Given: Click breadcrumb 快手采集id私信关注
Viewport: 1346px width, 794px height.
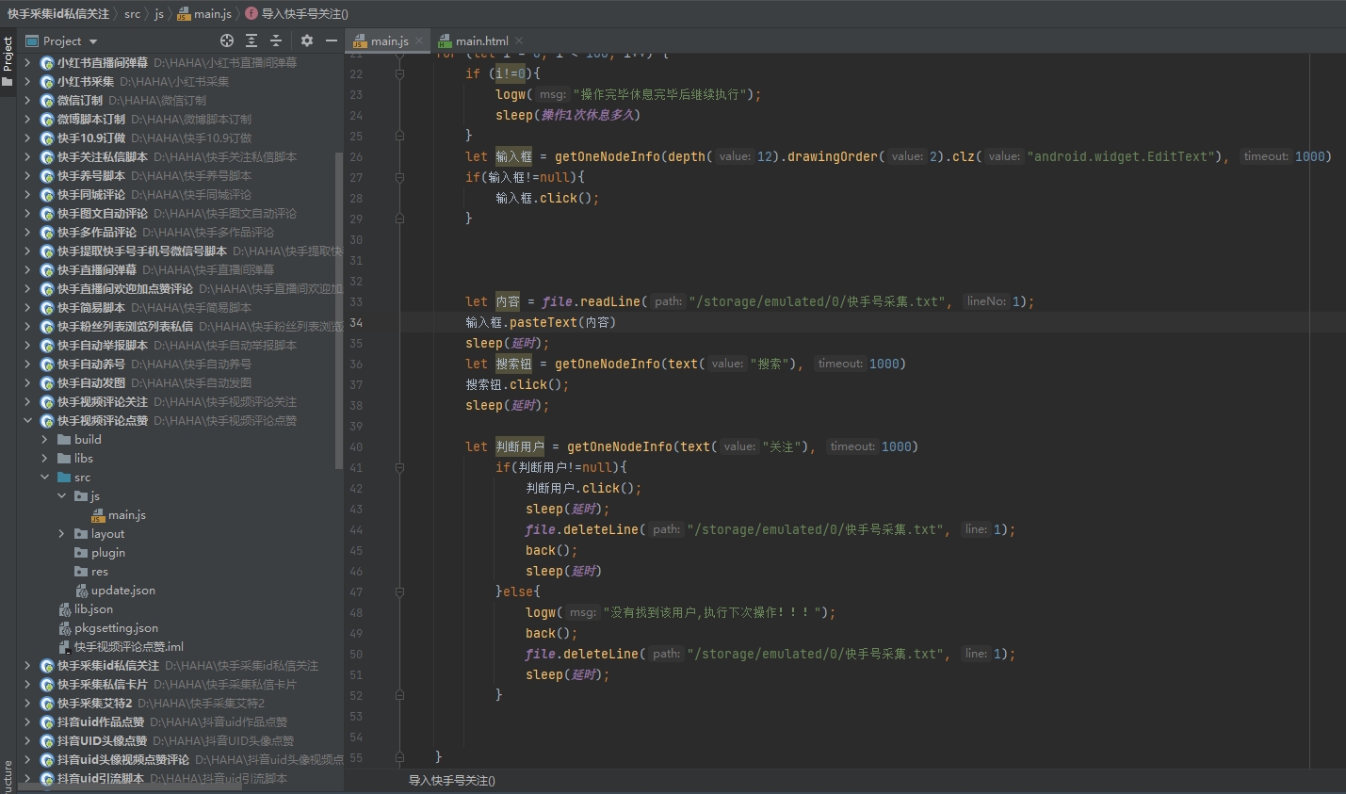Looking at the screenshot, I should 58,13.
